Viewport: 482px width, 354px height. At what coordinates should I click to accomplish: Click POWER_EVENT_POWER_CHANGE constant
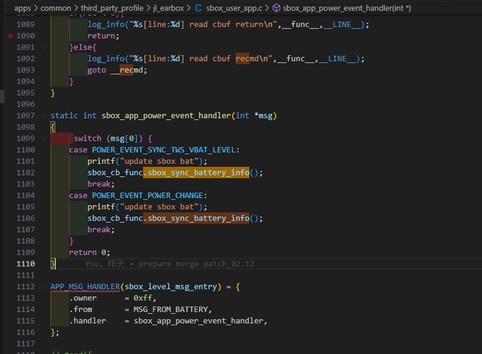148,196
